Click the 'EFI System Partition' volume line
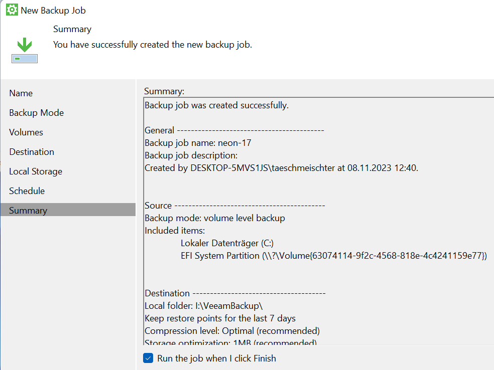494x370 pixels. point(334,256)
